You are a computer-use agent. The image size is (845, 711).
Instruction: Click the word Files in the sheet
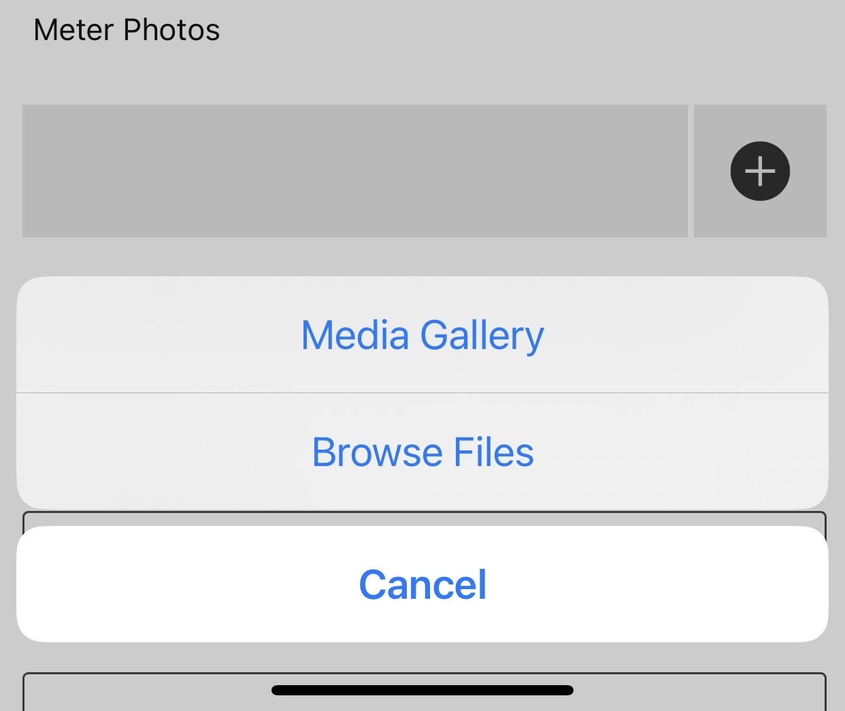(493, 452)
